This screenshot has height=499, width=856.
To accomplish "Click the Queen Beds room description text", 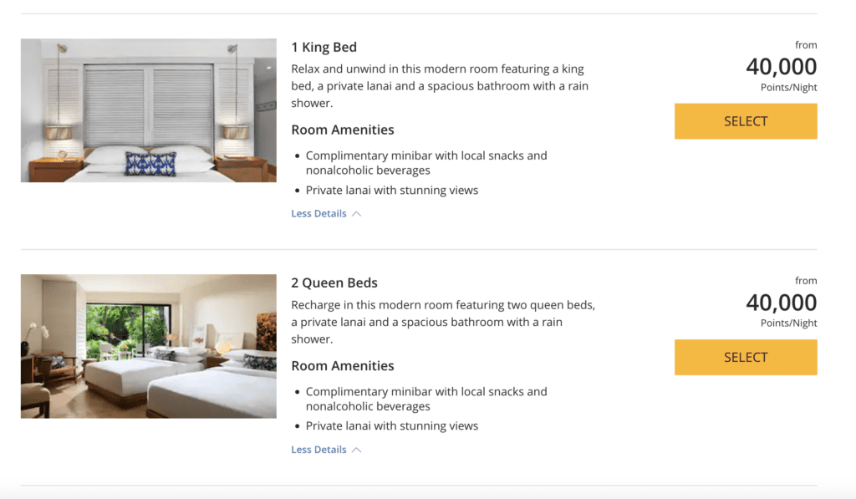I will tap(442, 322).
